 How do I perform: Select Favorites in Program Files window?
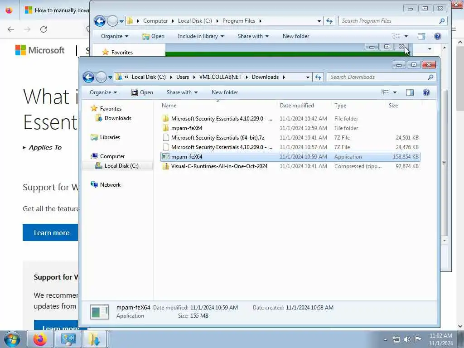pos(118,53)
